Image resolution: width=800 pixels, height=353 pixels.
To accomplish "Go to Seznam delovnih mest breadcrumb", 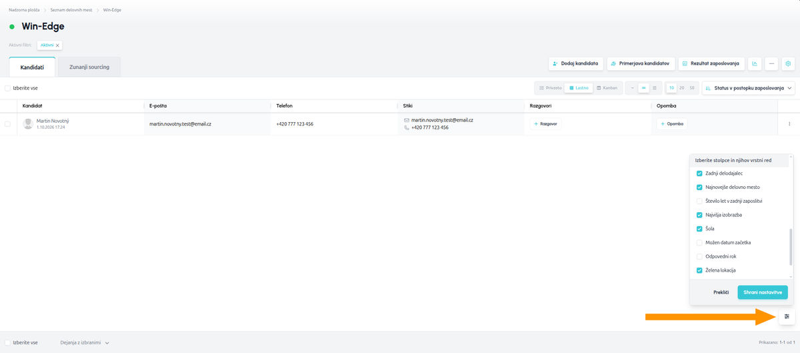I will [x=71, y=11].
